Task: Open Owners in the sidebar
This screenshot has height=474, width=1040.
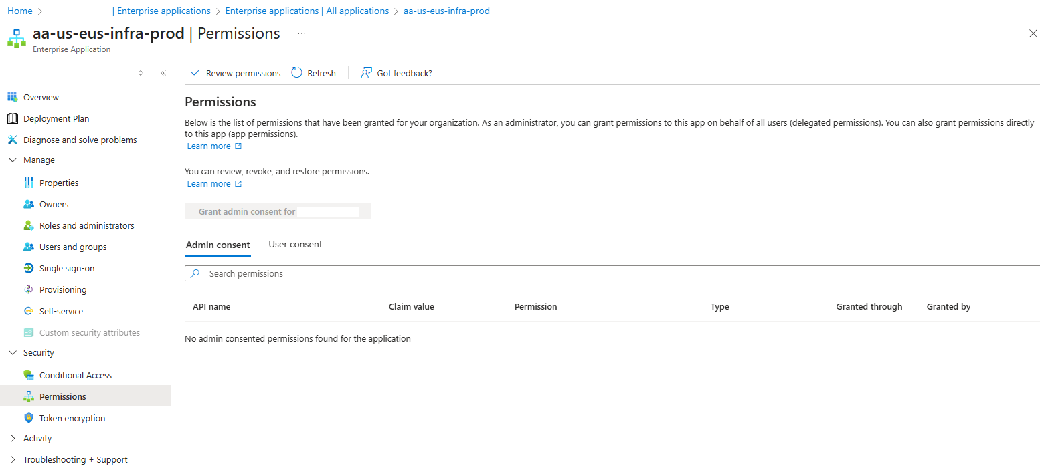Action: (54, 204)
